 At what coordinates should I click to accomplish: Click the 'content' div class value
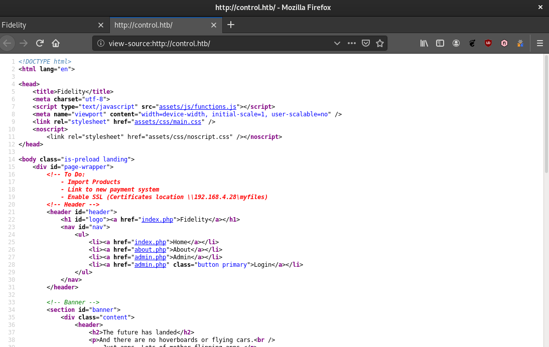(x=115, y=317)
